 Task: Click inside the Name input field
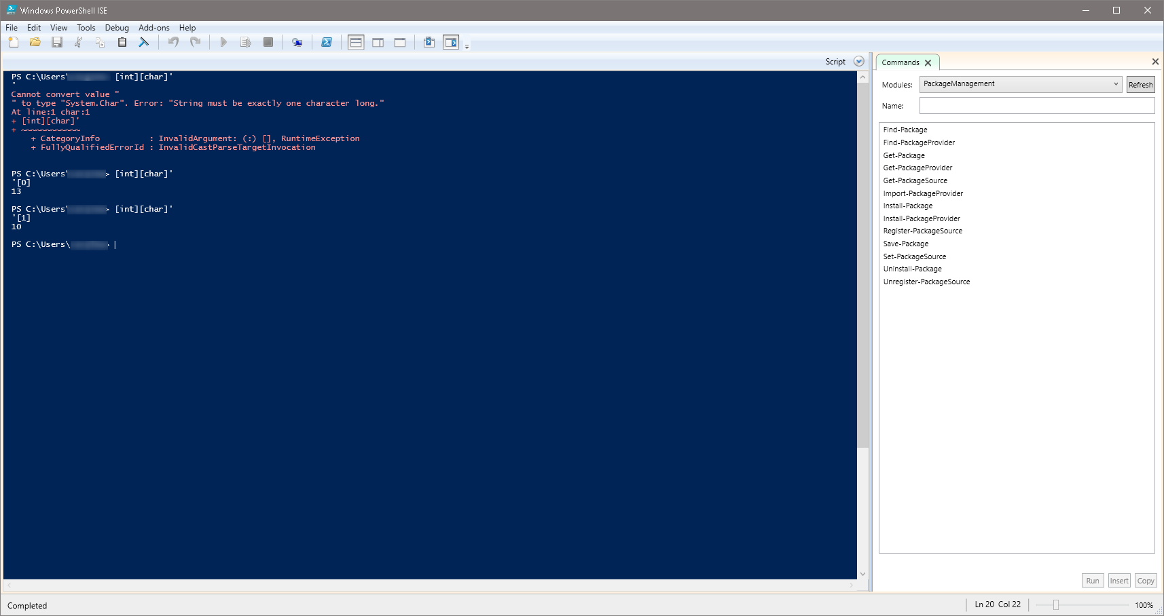[1036, 106]
